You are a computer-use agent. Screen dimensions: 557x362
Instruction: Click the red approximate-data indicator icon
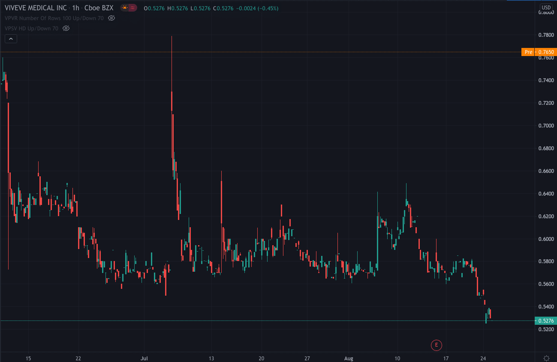pos(132,8)
